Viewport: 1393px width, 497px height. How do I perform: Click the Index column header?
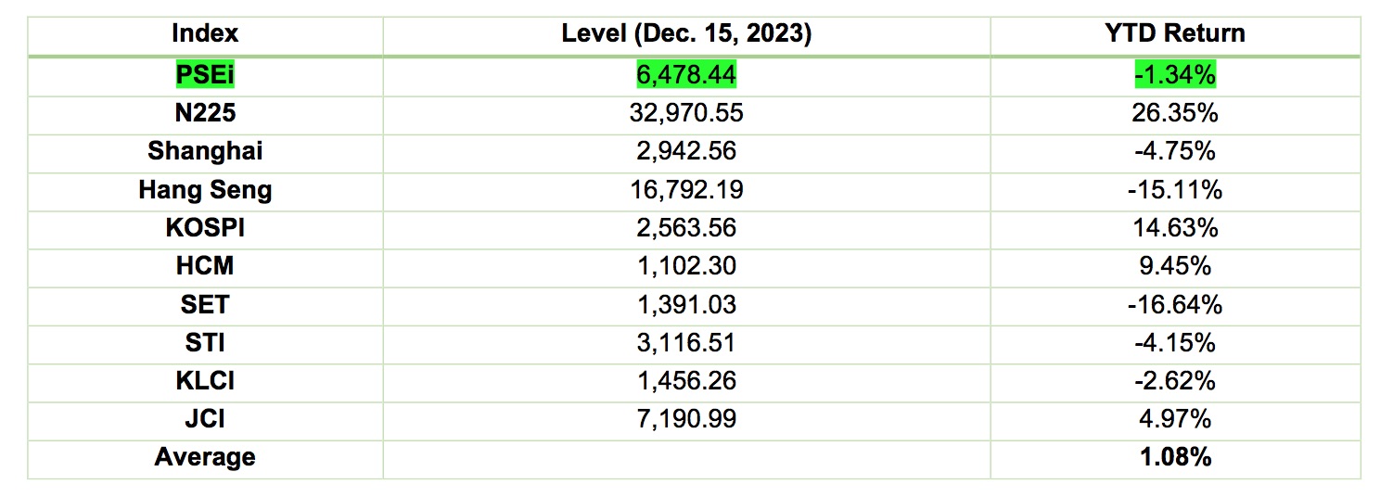point(205,34)
